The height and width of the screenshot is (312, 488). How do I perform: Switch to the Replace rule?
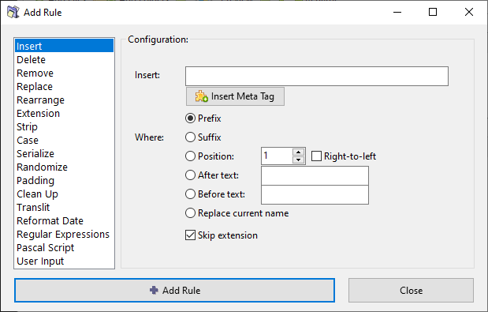click(x=35, y=86)
